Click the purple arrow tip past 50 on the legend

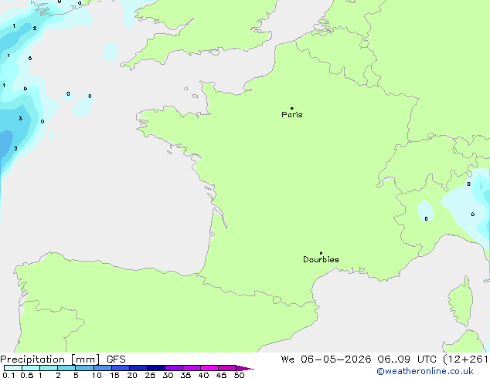[x=245, y=368]
